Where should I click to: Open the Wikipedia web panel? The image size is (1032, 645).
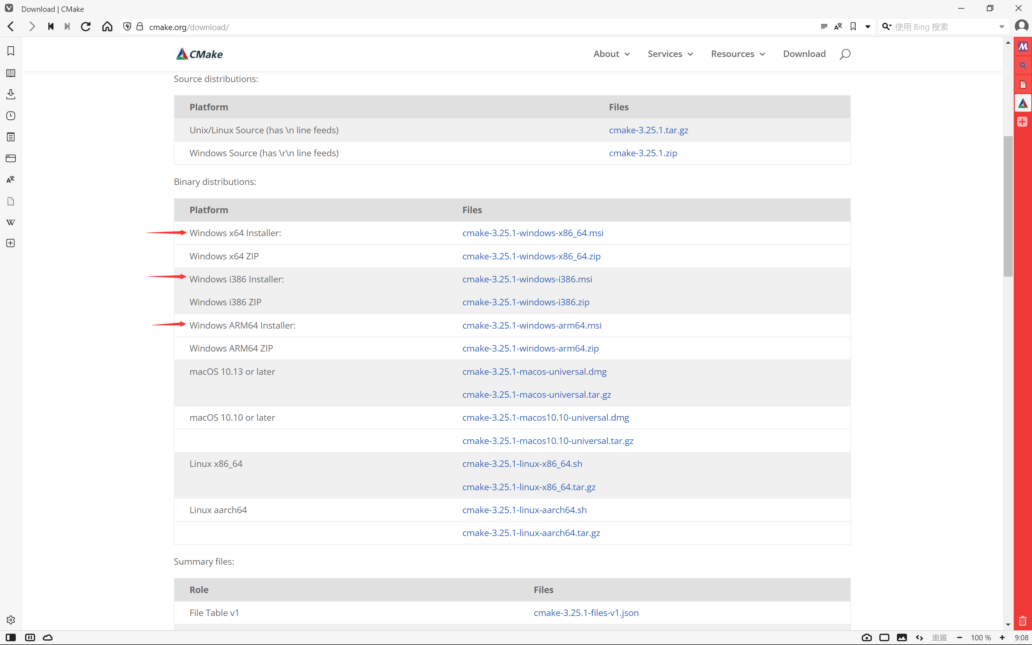11,222
